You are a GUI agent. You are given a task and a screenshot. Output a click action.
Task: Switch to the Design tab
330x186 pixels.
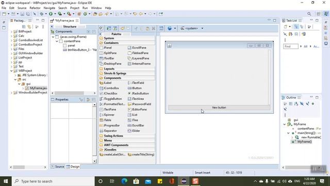point(73,166)
